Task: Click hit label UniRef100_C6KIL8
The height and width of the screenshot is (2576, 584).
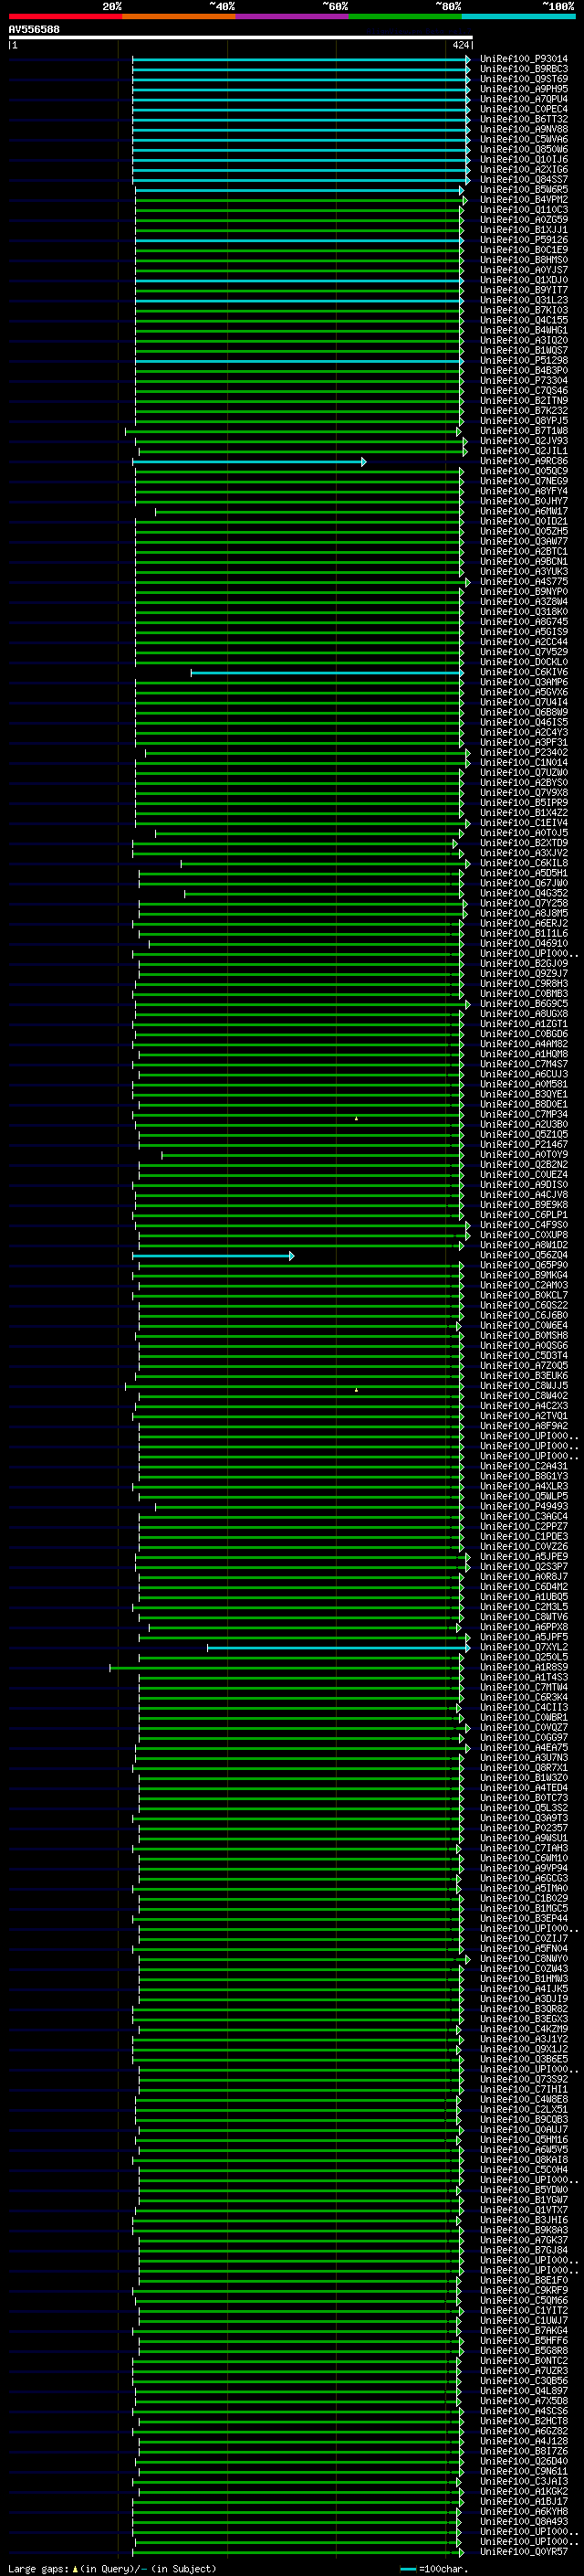Action: (x=524, y=863)
